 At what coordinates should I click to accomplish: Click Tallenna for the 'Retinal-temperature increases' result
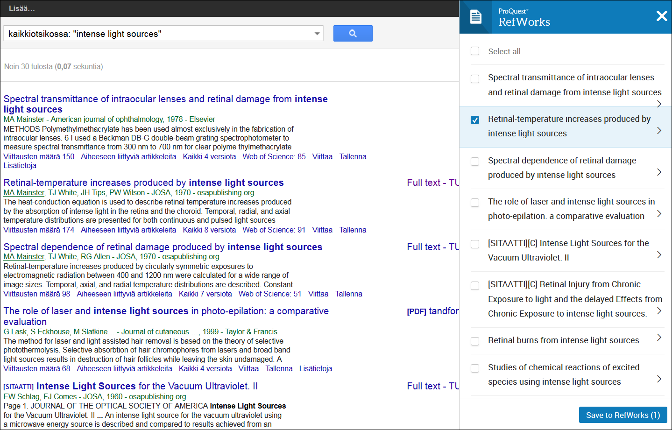tap(353, 230)
